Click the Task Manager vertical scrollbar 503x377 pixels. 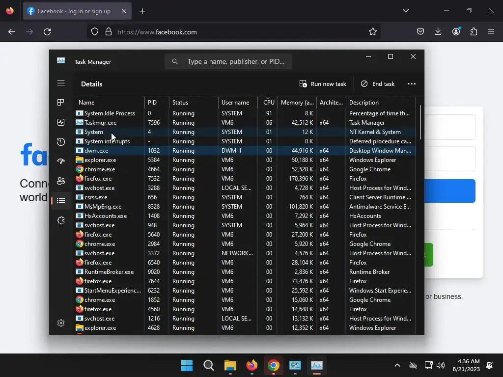[x=420, y=122]
